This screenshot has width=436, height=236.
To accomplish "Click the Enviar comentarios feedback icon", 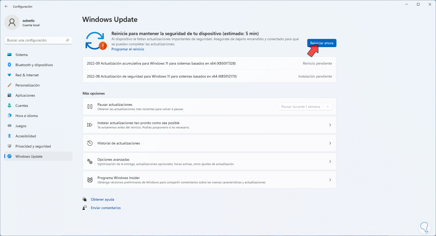I will coord(85,208).
